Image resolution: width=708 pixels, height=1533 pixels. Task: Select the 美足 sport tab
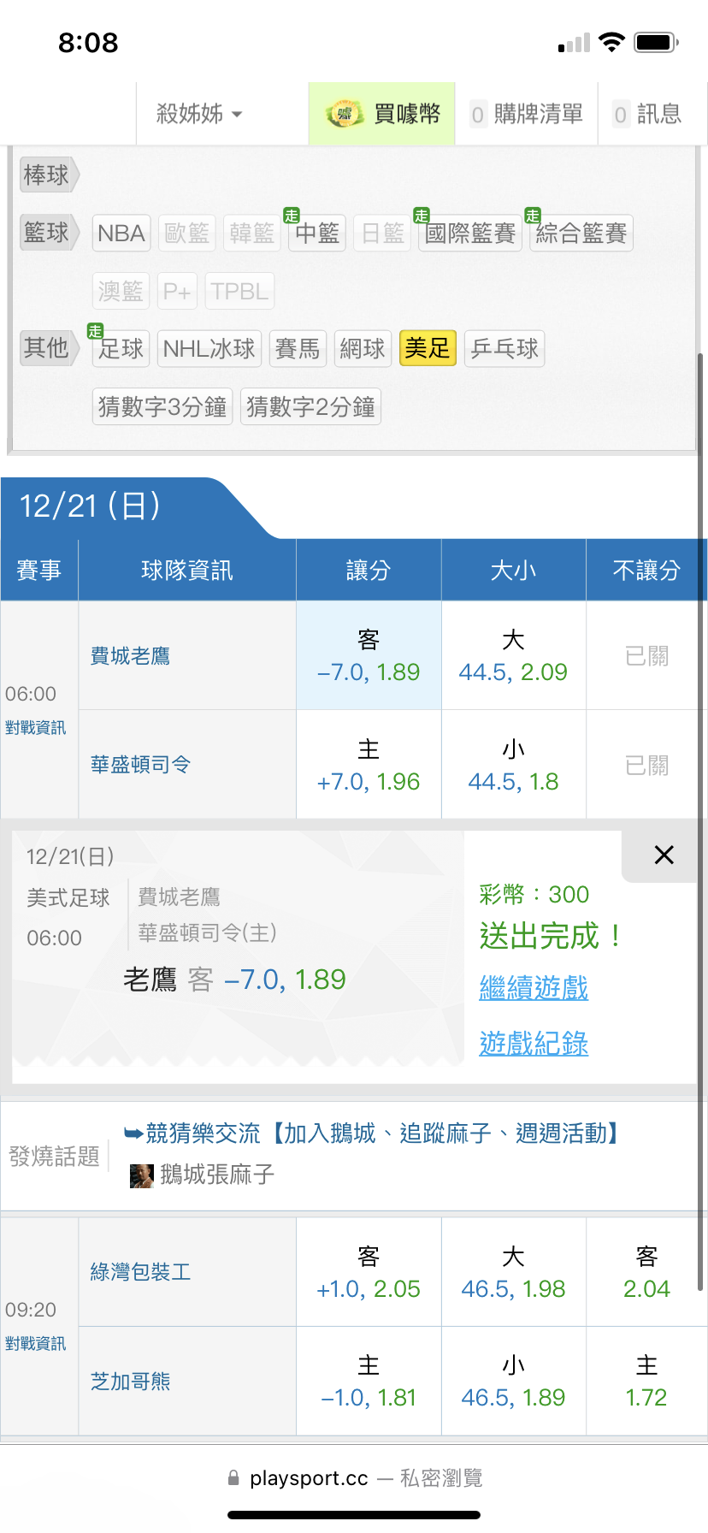pyautogui.click(x=428, y=348)
